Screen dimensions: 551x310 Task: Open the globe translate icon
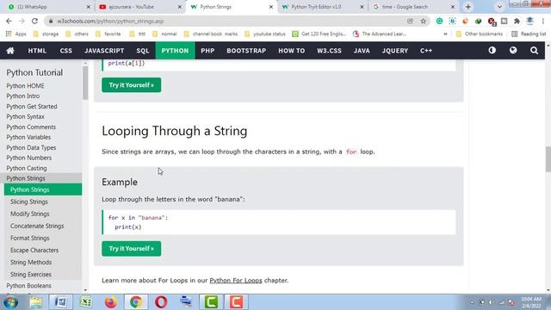click(513, 50)
